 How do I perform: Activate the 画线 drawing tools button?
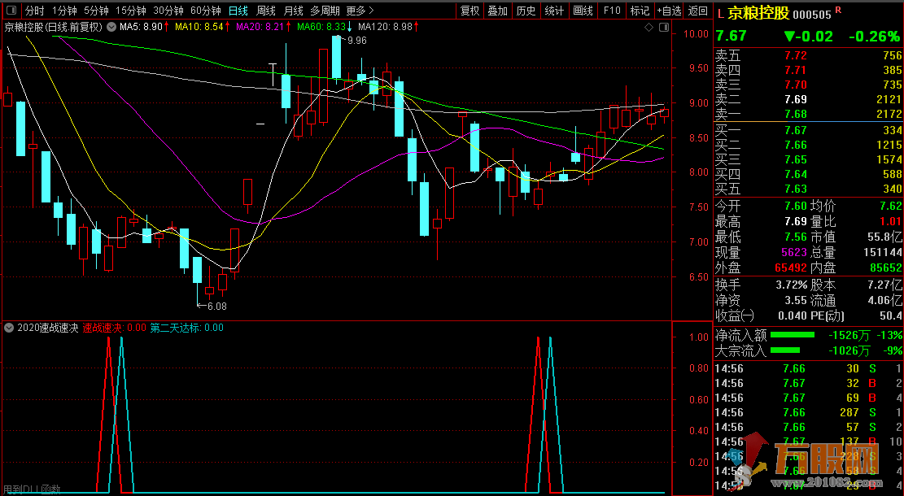[583, 11]
